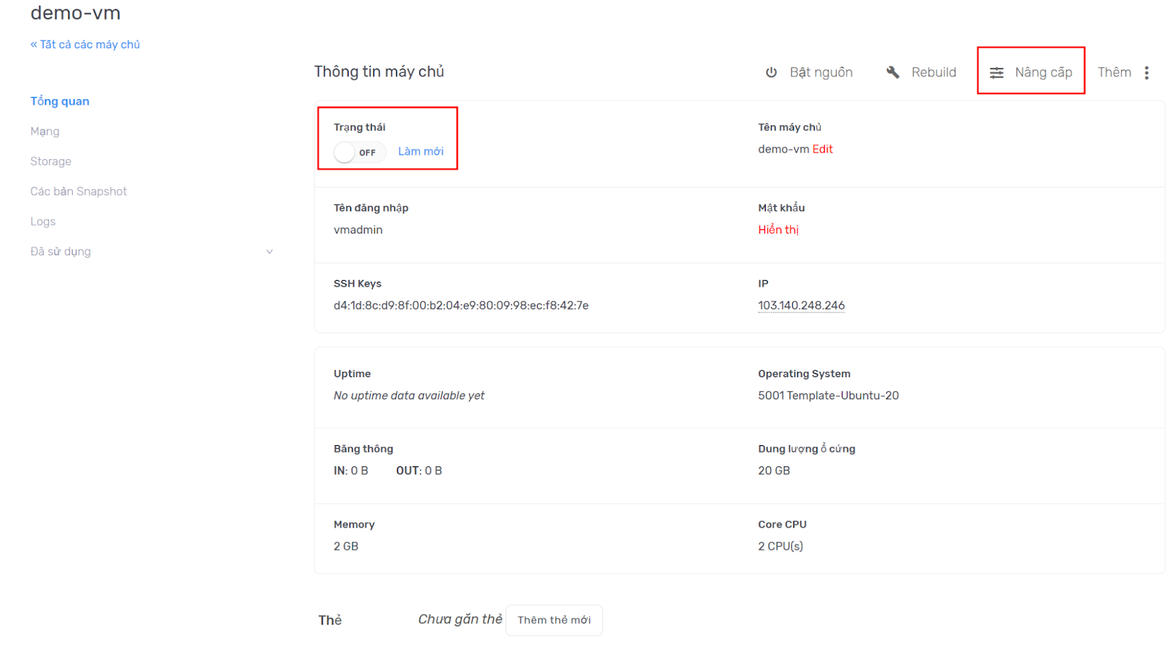The height and width of the screenshot is (648, 1167).
Task: Open Các bản Snapshot section
Action: click(79, 191)
